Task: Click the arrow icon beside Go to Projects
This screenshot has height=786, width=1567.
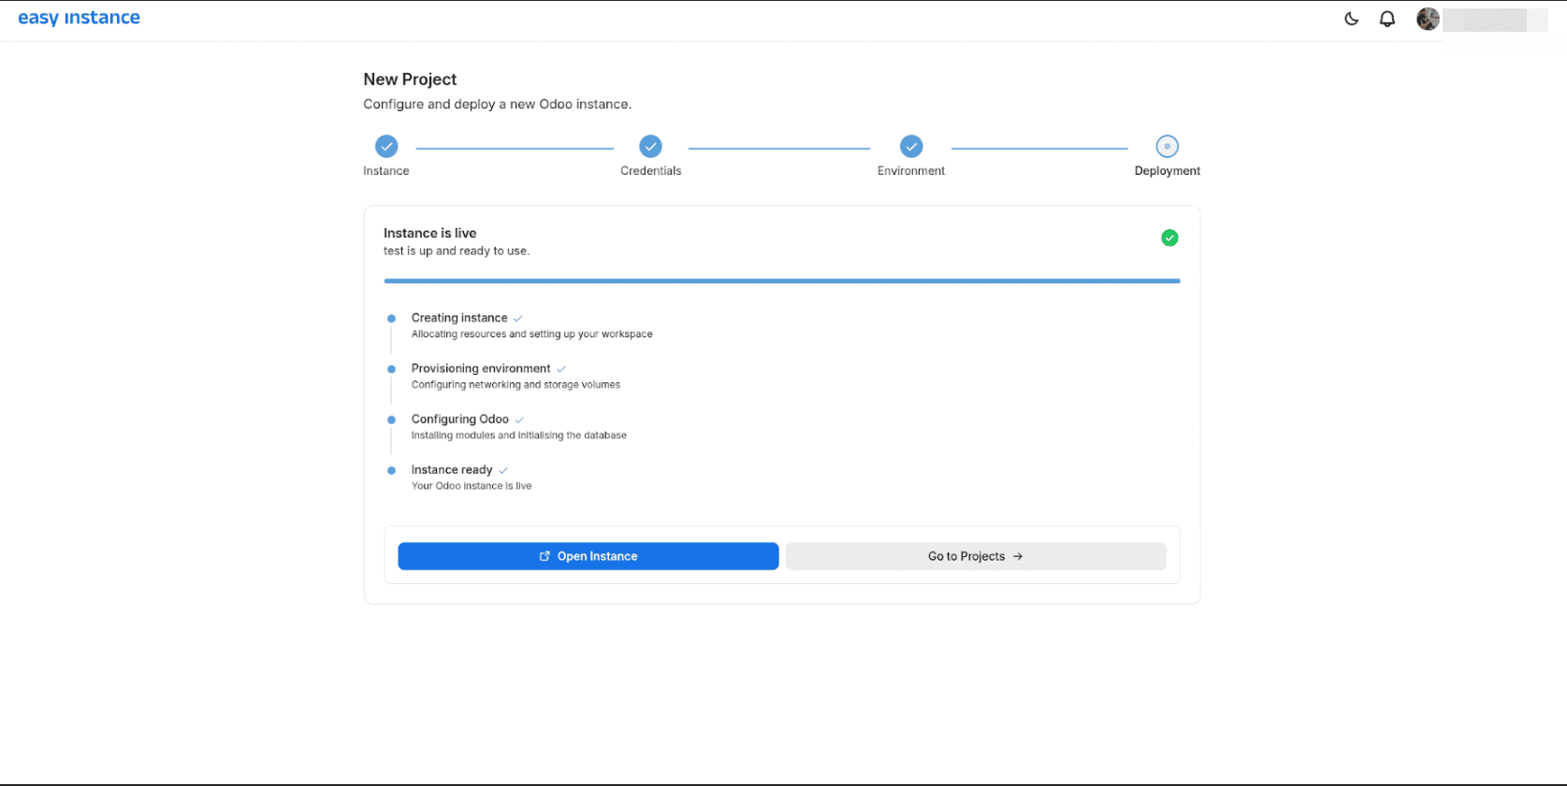Action: 1018,556
